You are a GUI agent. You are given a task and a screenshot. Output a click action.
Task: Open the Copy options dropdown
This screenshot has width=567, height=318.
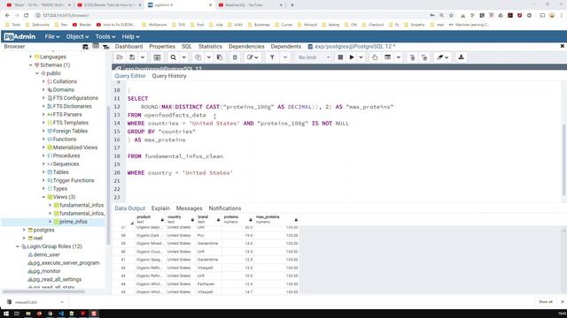click(209, 57)
